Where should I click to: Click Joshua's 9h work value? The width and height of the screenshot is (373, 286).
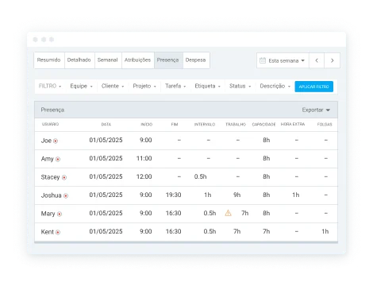[x=237, y=195]
